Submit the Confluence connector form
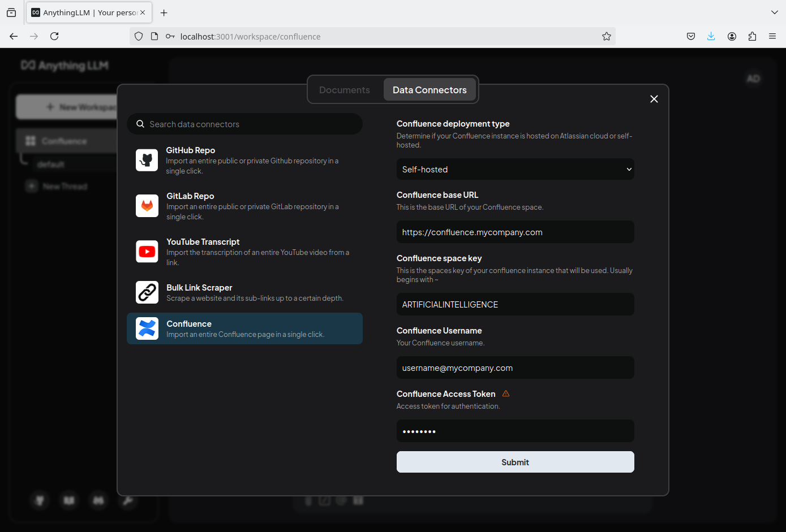Screen dimensions: 786x532 coord(516,462)
